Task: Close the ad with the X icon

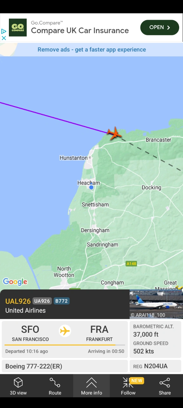Action: (4, 38)
